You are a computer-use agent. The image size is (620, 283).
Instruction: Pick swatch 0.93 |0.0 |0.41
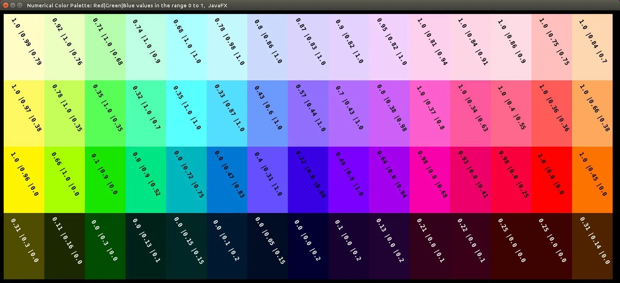[471, 180]
